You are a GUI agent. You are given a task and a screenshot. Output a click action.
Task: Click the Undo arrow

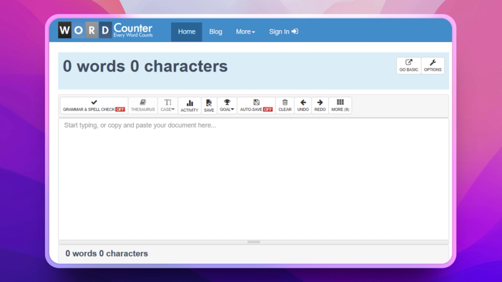pyautogui.click(x=303, y=105)
